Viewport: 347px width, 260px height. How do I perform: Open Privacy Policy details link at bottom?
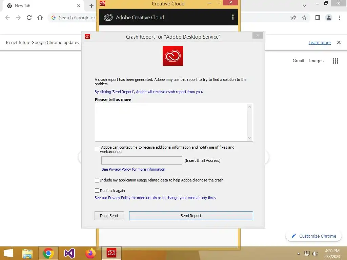[x=155, y=198]
